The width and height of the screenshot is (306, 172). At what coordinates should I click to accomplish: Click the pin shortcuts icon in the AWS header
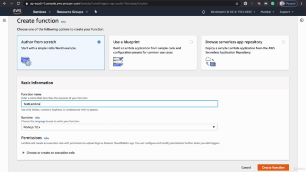coord(96,11)
